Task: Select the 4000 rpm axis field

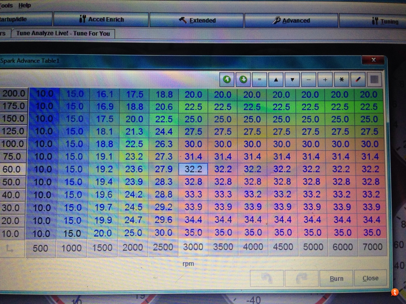Action: point(253,247)
